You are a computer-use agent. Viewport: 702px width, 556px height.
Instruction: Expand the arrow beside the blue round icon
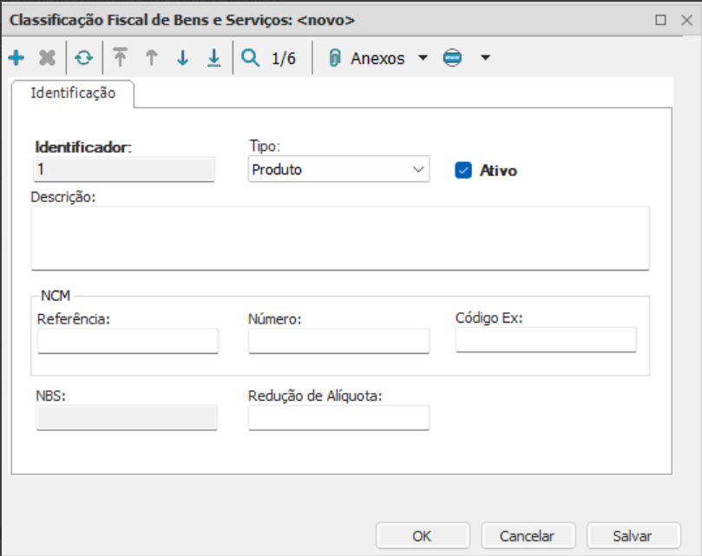coord(485,58)
